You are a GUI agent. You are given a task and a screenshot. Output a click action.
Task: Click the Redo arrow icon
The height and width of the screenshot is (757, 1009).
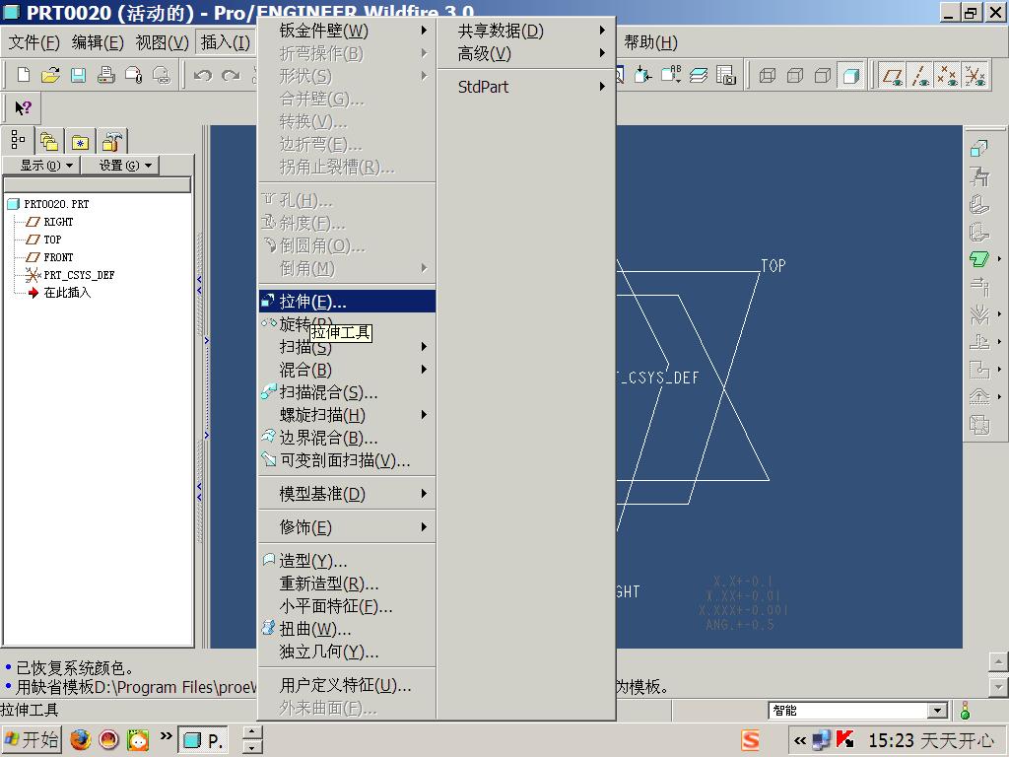pos(231,75)
